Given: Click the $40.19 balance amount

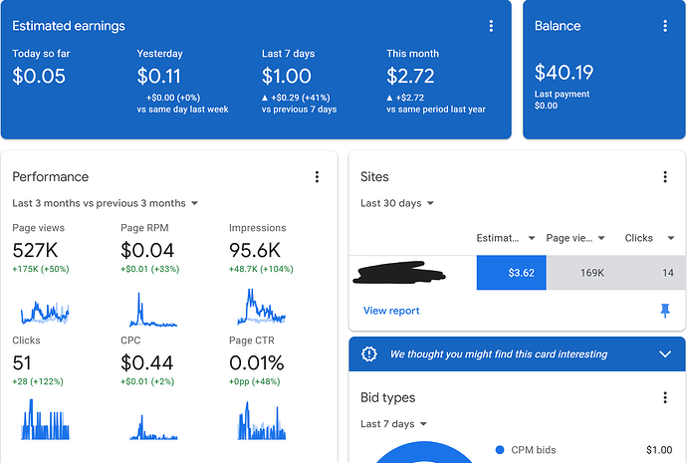Looking at the screenshot, I should (x=564, y=73).
